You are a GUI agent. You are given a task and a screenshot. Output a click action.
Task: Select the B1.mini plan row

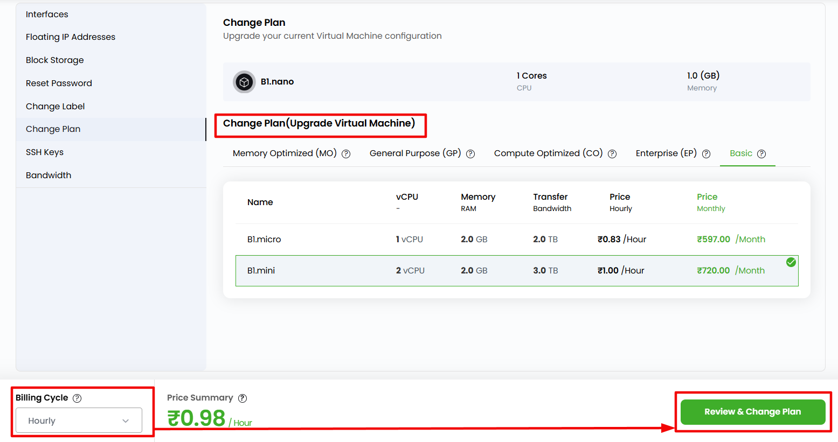coord(516,271)
